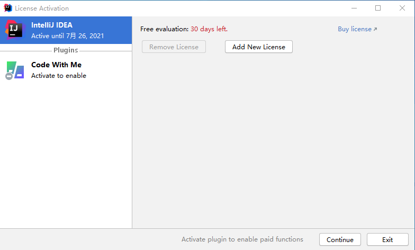Click the IntelliJ IDEA logo icon in the list

[15, 30]
